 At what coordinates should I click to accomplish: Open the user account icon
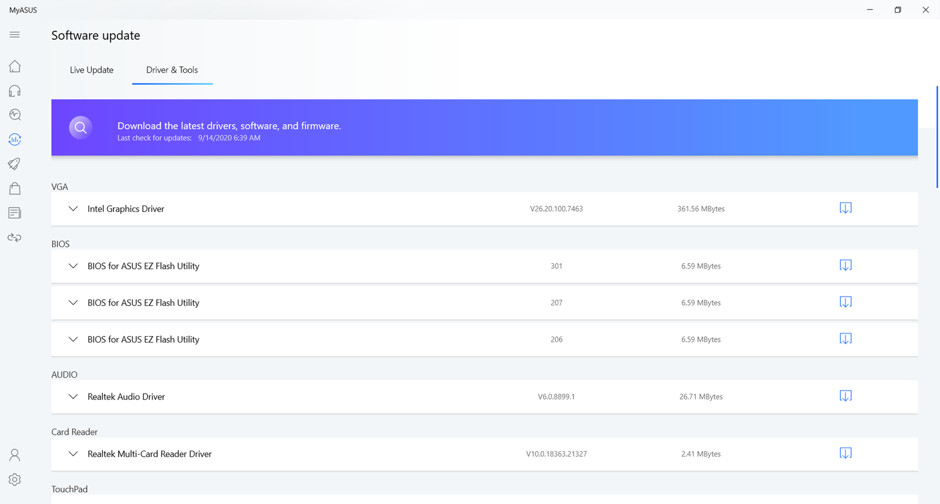click(x=15, y=455)
